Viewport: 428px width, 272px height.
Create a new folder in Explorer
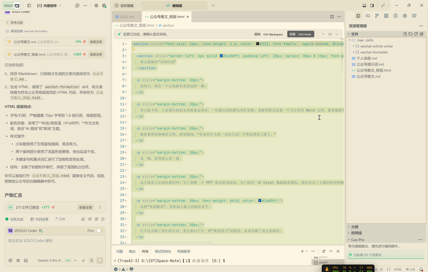pyautogui.click(x=411, y=34)
